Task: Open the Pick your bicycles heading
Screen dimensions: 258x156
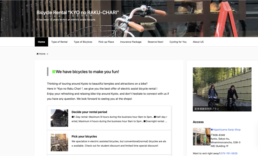Action: pyautogui.click(x=84, y=136)
